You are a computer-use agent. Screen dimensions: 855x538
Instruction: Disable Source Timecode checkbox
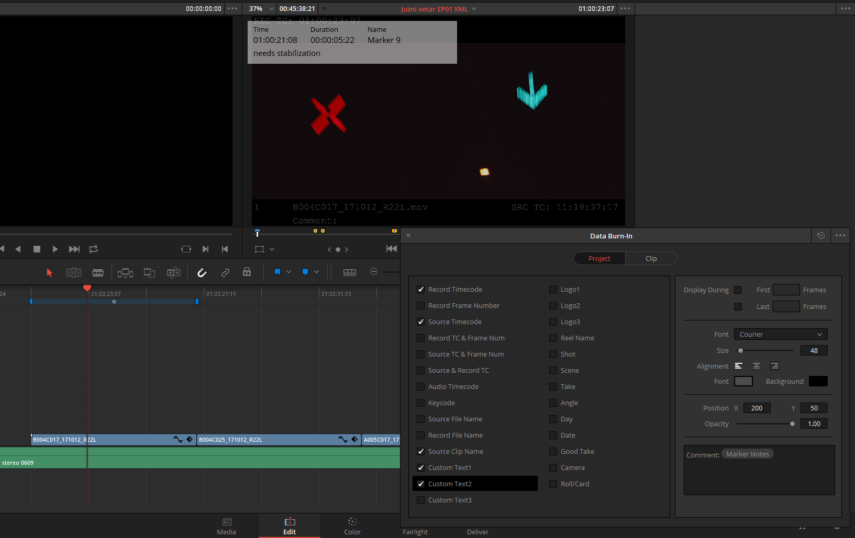pyautogui.click(x=420, y=322)
